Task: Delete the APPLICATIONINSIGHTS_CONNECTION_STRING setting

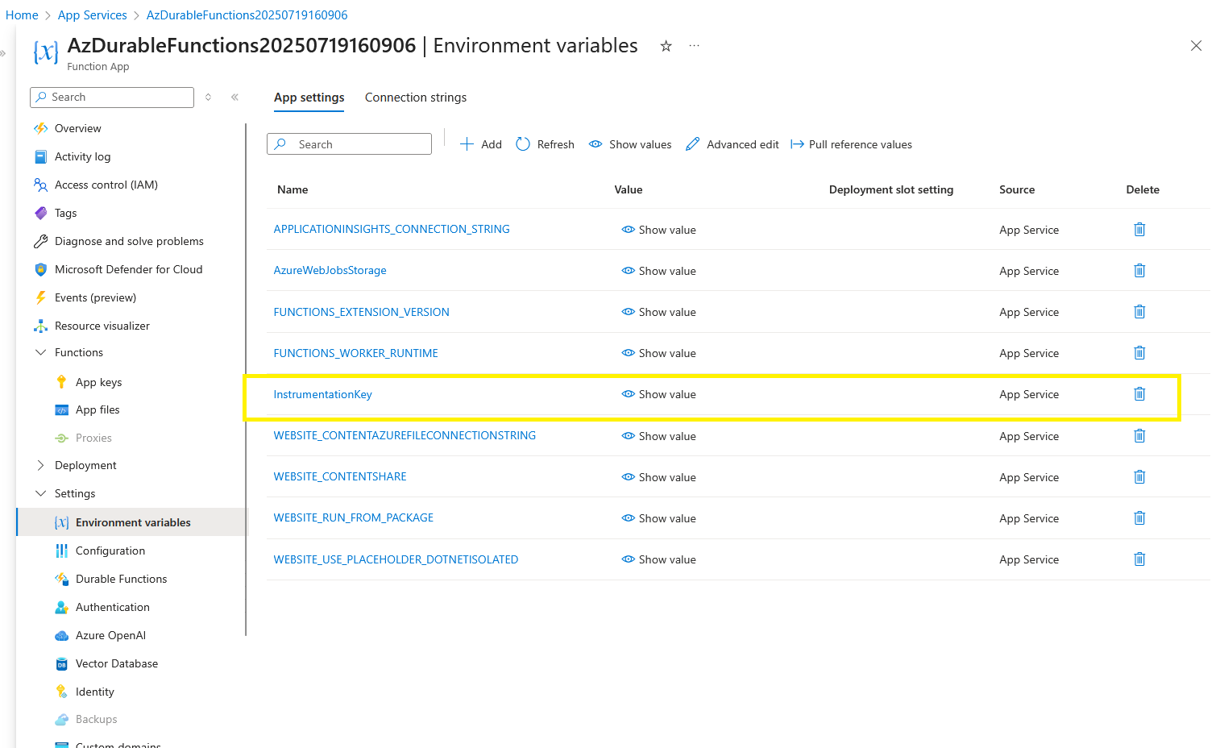Action: 1139,230
